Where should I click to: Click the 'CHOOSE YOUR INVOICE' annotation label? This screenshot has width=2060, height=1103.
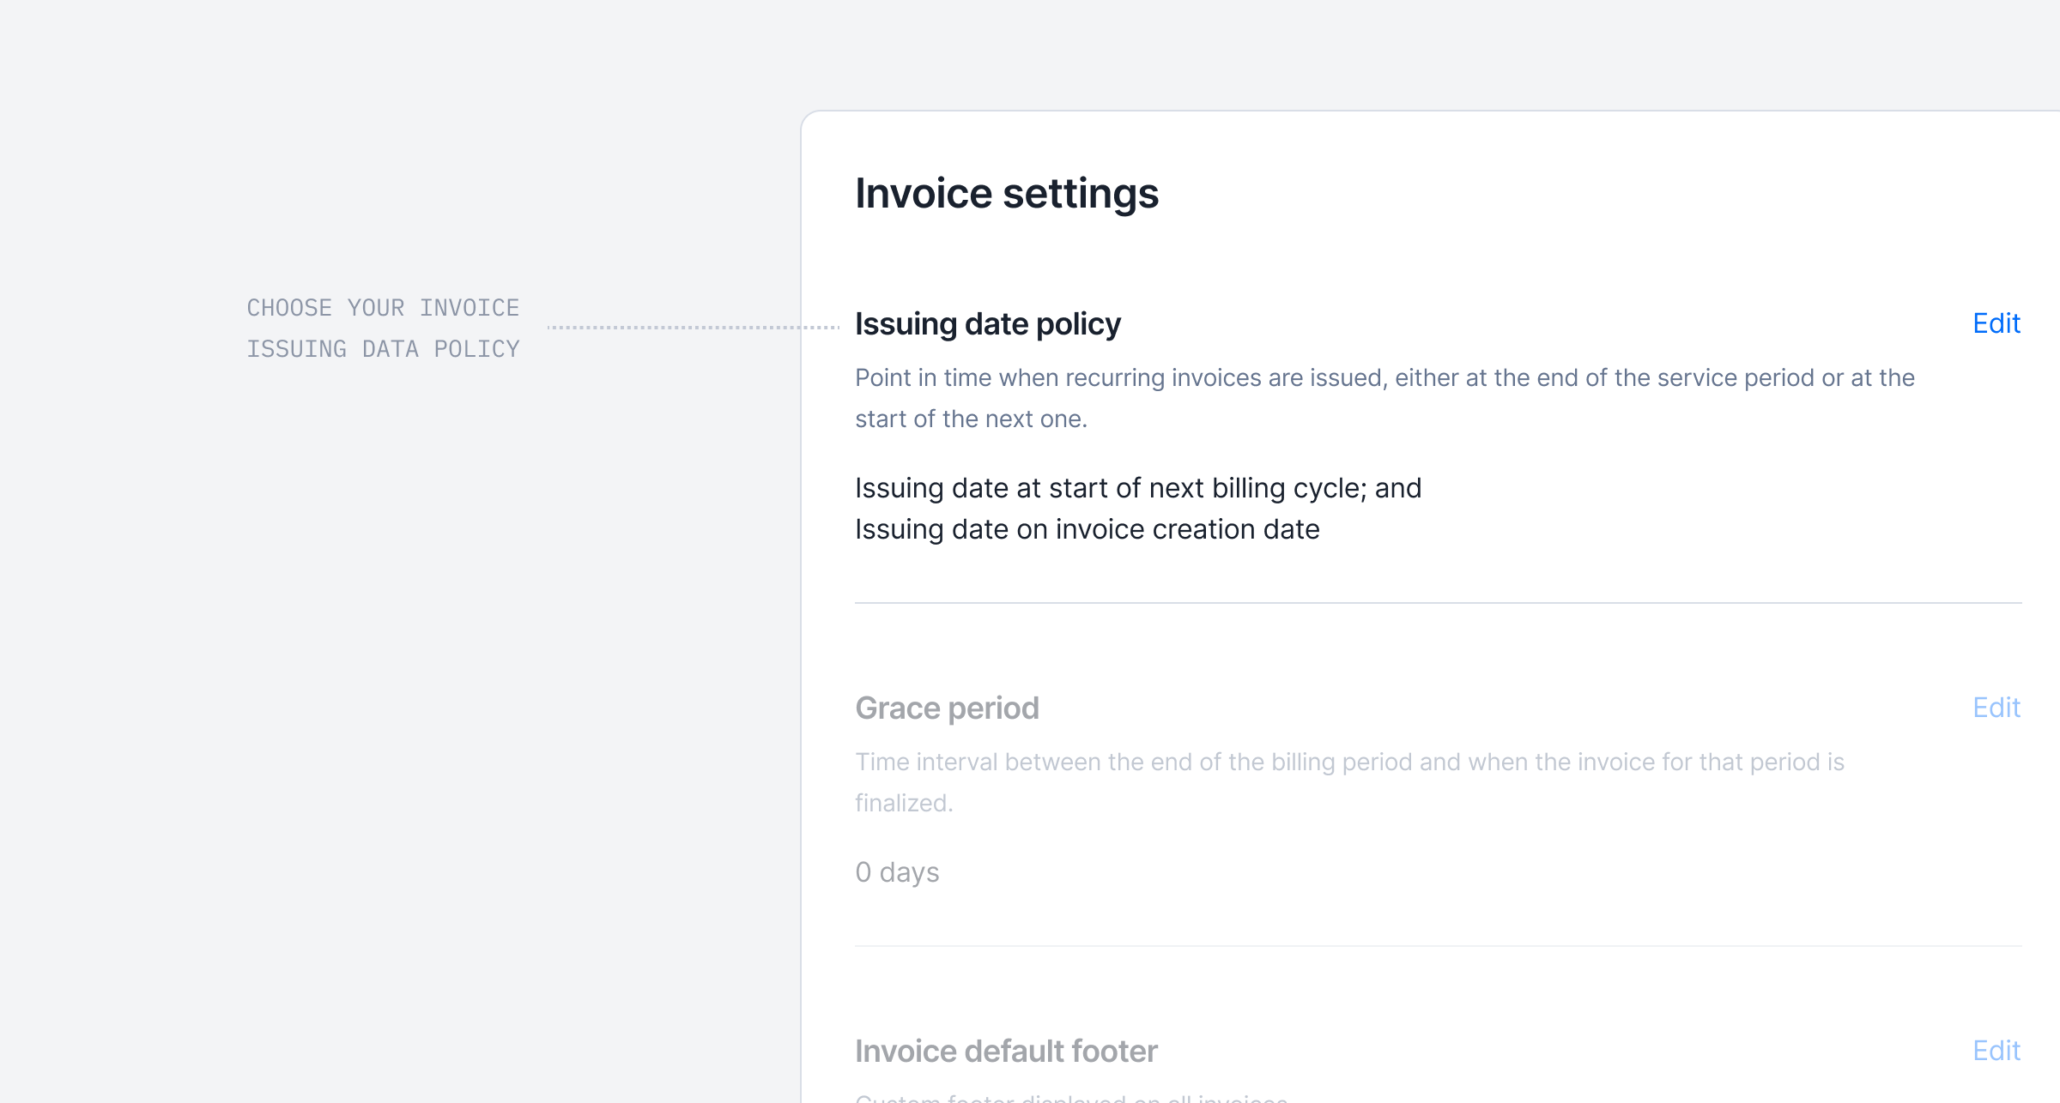click(383, 308)
